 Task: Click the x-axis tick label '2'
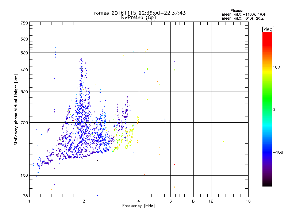coord(84,201)
